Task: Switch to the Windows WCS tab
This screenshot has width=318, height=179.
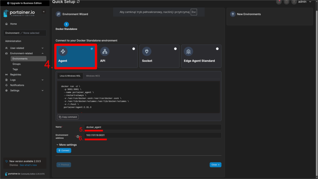Action: pos(93,76)
